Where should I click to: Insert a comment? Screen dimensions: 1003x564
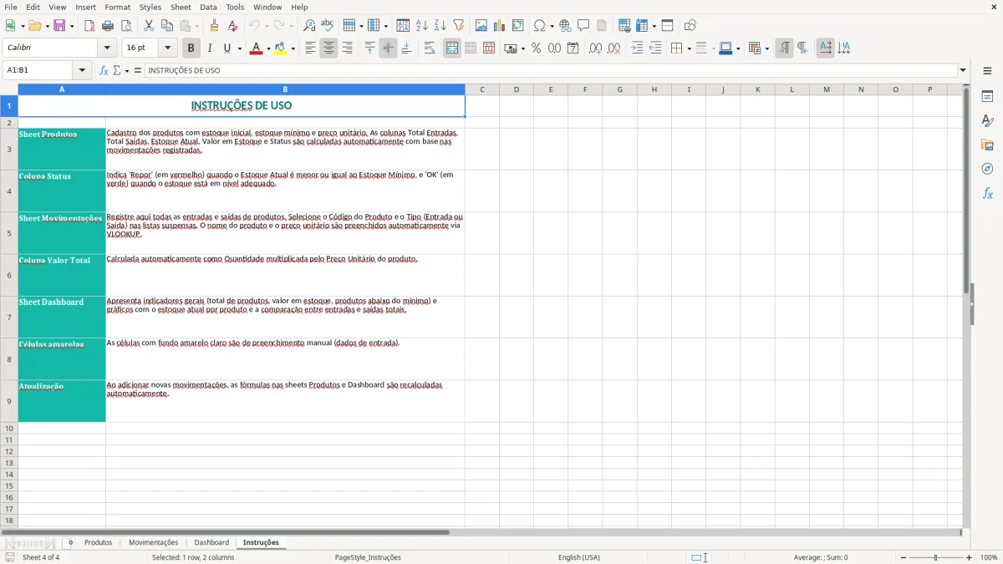(583, 26)
